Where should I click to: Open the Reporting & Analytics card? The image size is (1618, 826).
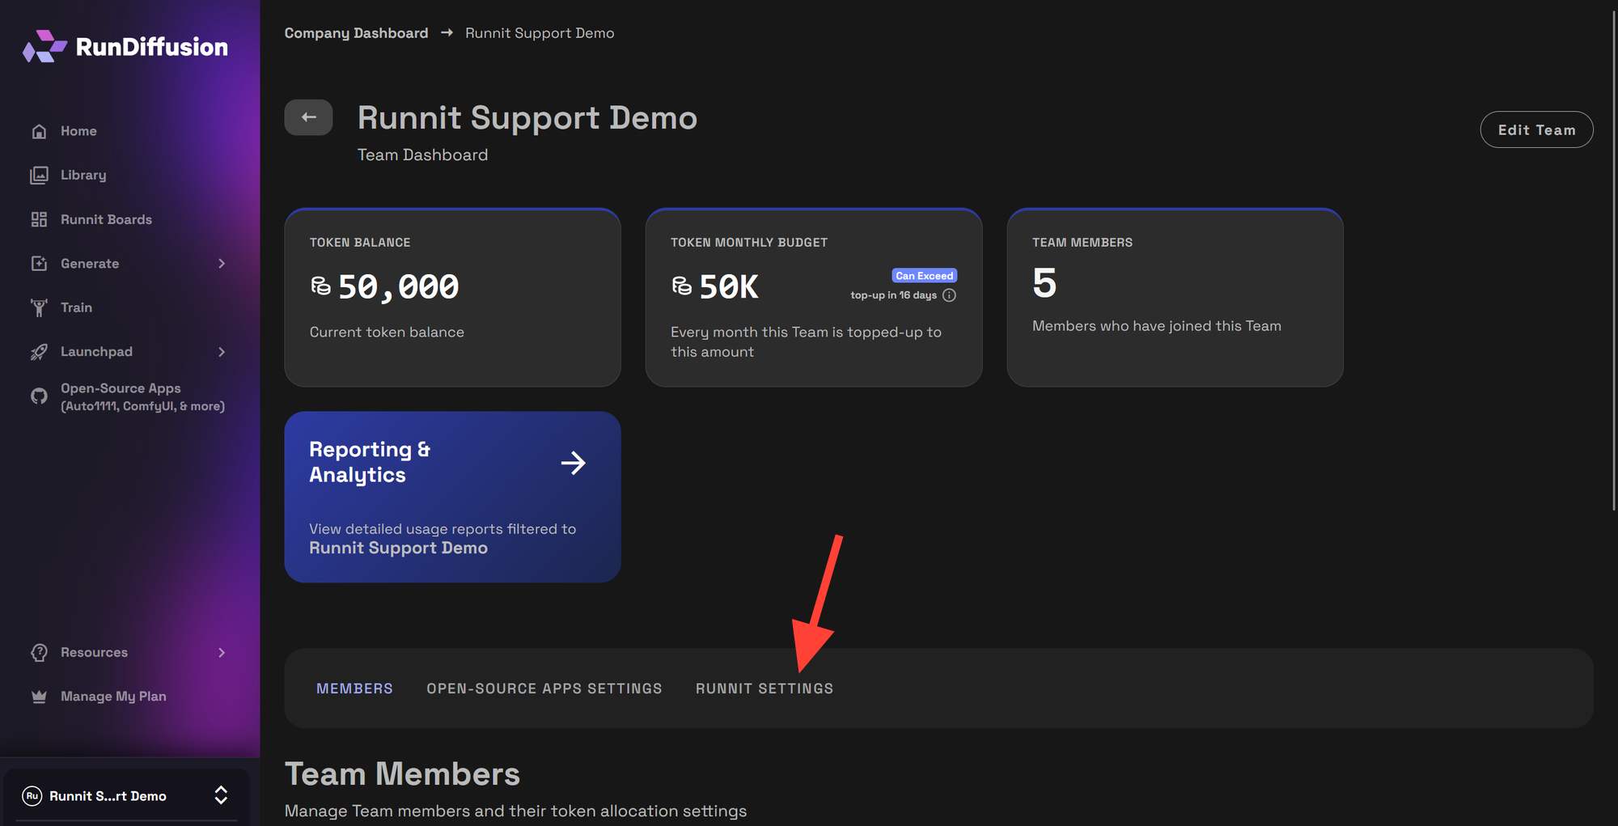(x=452, y=497)
